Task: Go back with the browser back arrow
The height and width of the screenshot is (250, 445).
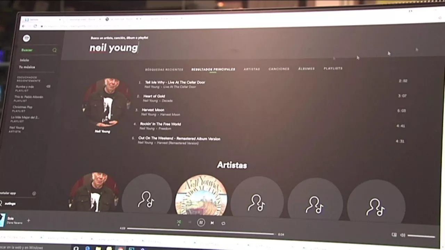Action: click(x=24, y=26)
